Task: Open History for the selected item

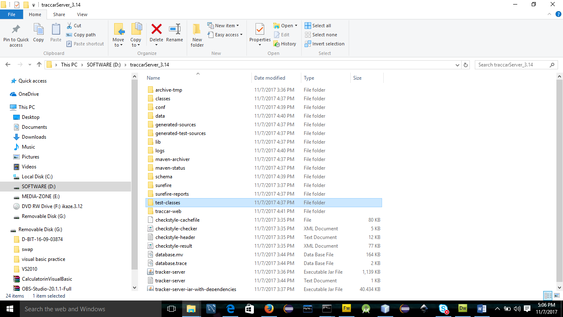Action: coord(285,44)
